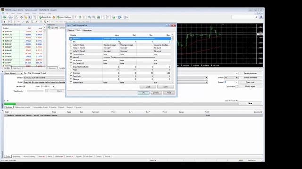Screen dimensions: 302x169
Task: Toggle the AutoTrading button
Action: click(x=64, y=17)
